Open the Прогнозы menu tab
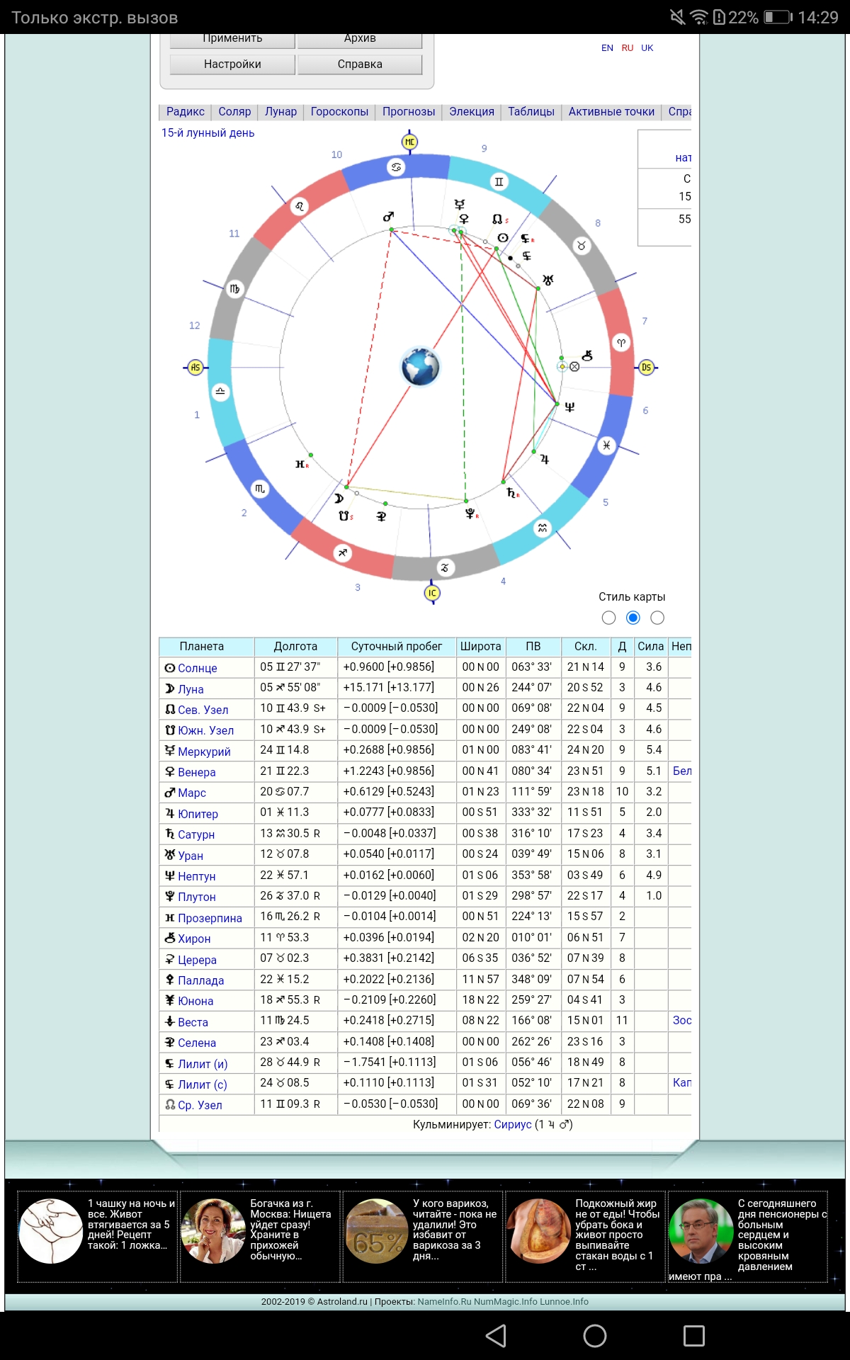The width and height of the screenshot is (850, 1360). pyautogui.click(x=409, y=111)
